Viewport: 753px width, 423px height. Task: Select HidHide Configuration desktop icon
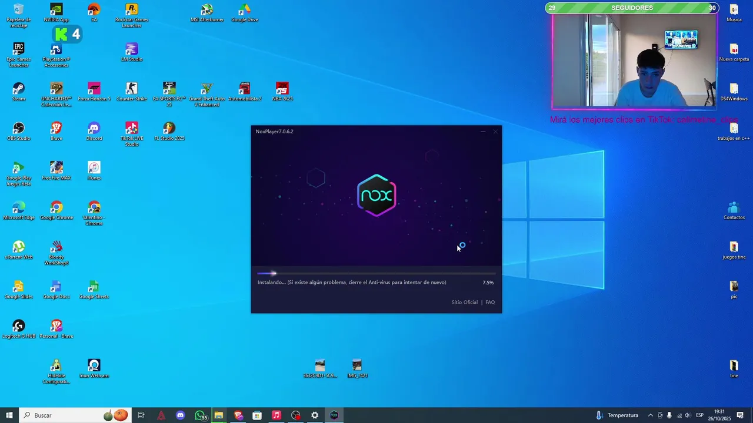click(56, 371)
